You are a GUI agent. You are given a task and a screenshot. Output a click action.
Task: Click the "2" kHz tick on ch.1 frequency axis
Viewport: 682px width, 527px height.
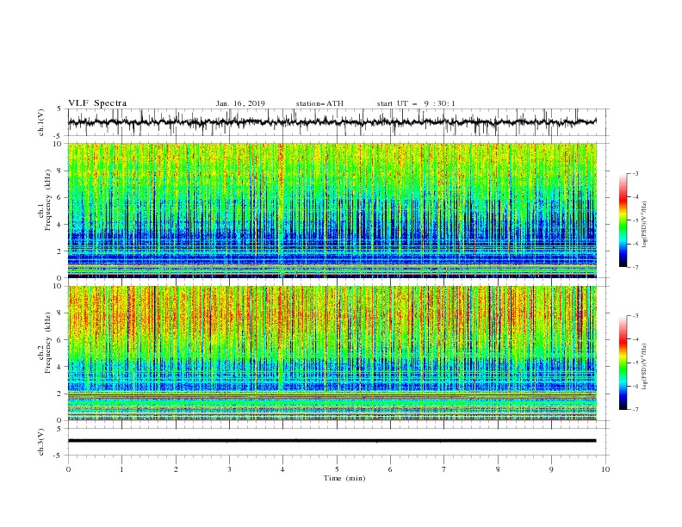[x=61, y=251]
